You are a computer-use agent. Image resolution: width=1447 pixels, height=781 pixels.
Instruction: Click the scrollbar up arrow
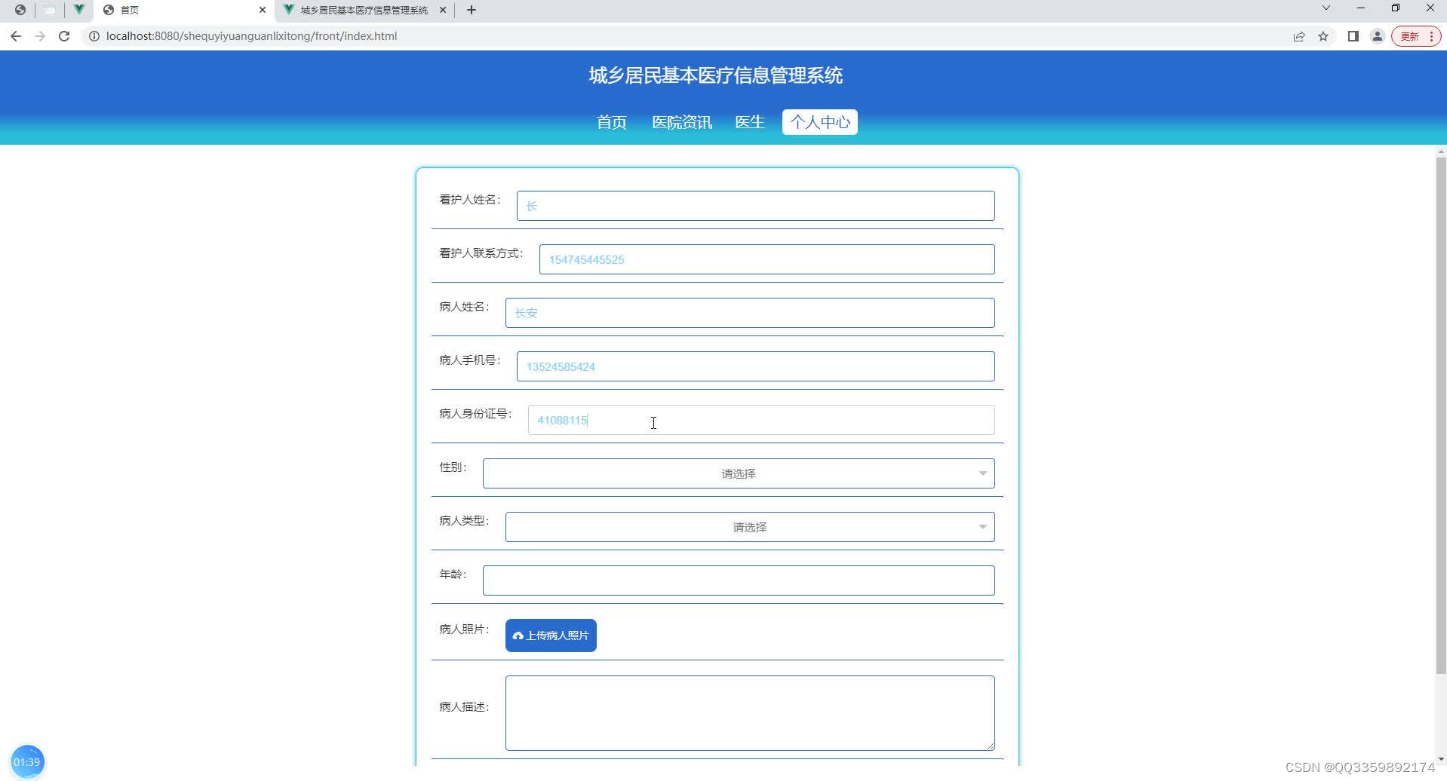click(1441, 152)
